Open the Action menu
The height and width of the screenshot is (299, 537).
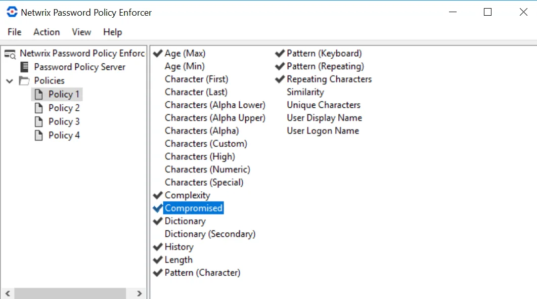coord(47,32)
